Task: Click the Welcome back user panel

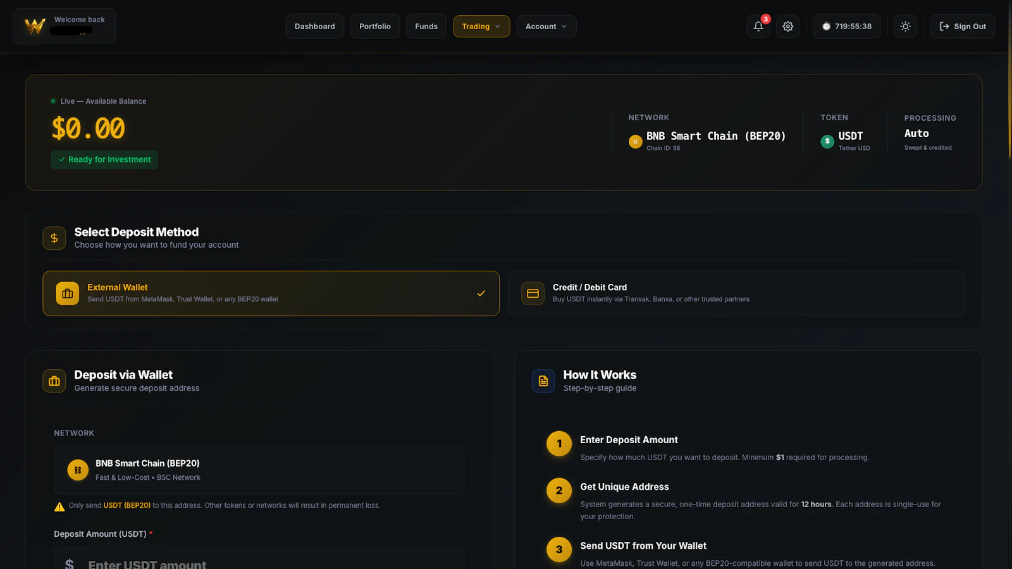Action: coord(65,27)
